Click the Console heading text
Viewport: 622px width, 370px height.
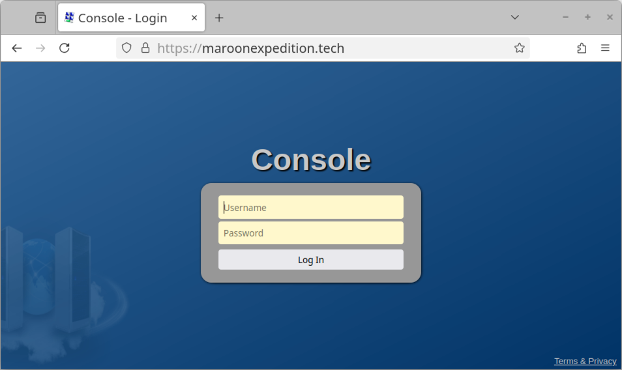pos(312,160)
